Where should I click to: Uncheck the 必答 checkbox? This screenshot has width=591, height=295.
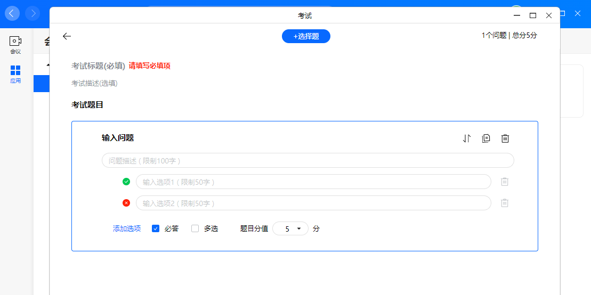[156, 228]
